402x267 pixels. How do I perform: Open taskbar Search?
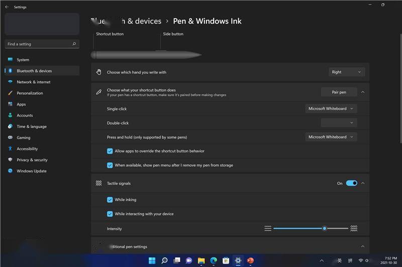point(164,260)
